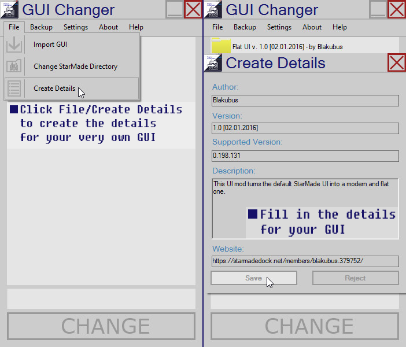Click CHANGE button in right window
Image resolution: width=406 pixels, height=347 pixels.
(305, 326)
